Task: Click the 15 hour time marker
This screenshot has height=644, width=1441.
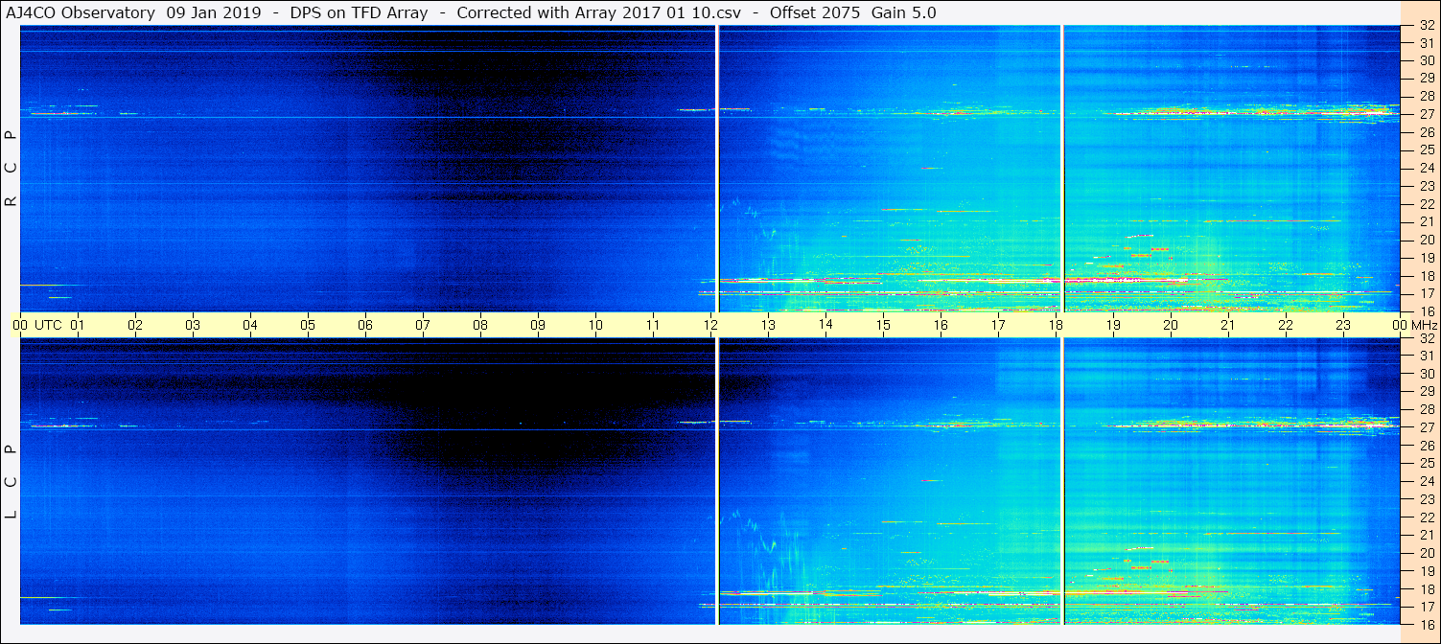Action: (x=883, y=325)
